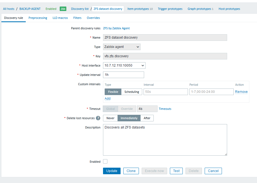This screenshot has height=183, width=257.
Task: Open the Type dropdown Zabbix agent
Action: 122,47
